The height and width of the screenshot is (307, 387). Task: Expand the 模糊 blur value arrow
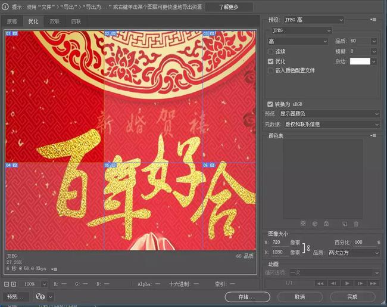tap(374, 51)
